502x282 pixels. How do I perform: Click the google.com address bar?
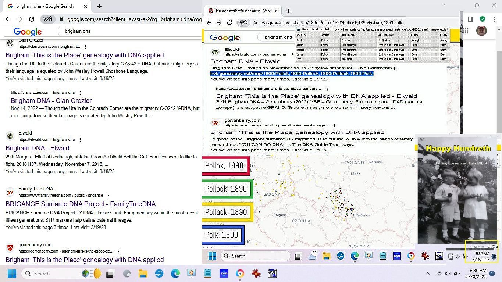click(134, 19)
